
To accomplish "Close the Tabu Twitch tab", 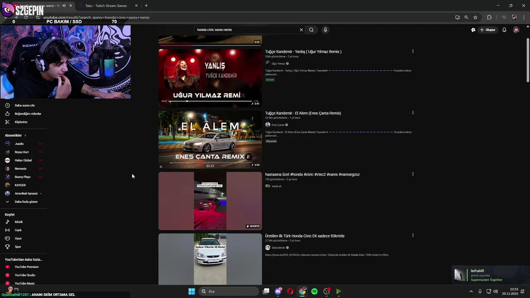I will coord(137,6).
